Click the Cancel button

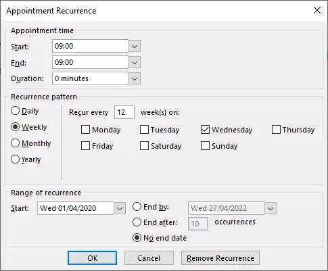pos(149,258)
